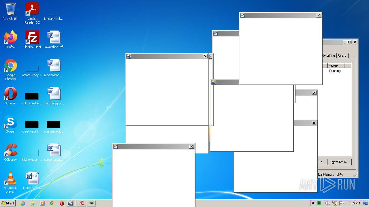
Task: Click the Chrome icon in the taskbar
Action: coord(52,203)
